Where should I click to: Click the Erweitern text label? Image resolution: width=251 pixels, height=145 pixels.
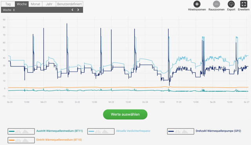click(x=244, y=9)
